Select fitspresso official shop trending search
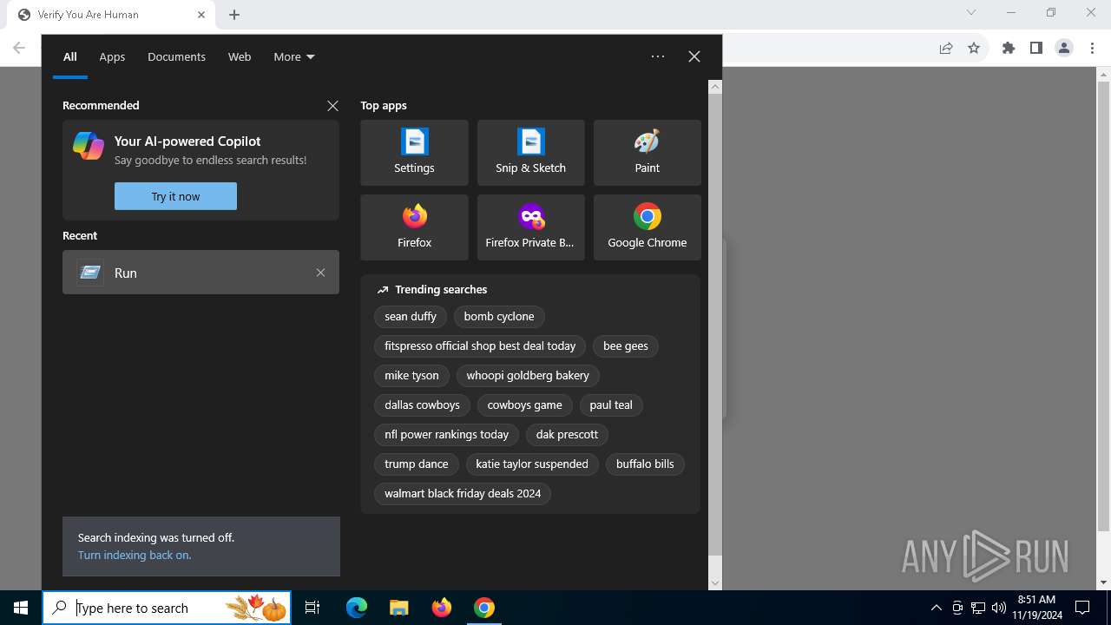The image size is (1111, 625). point(480,346)
